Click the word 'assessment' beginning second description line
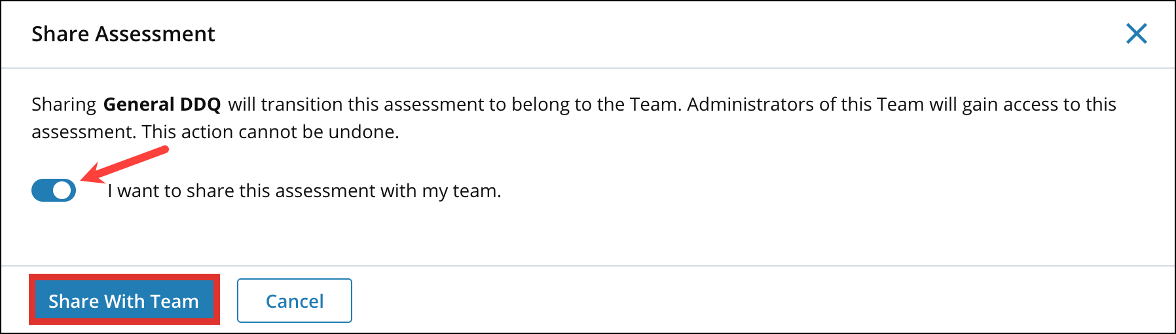This screenshot has width=1176, height=334. point(83,132)
